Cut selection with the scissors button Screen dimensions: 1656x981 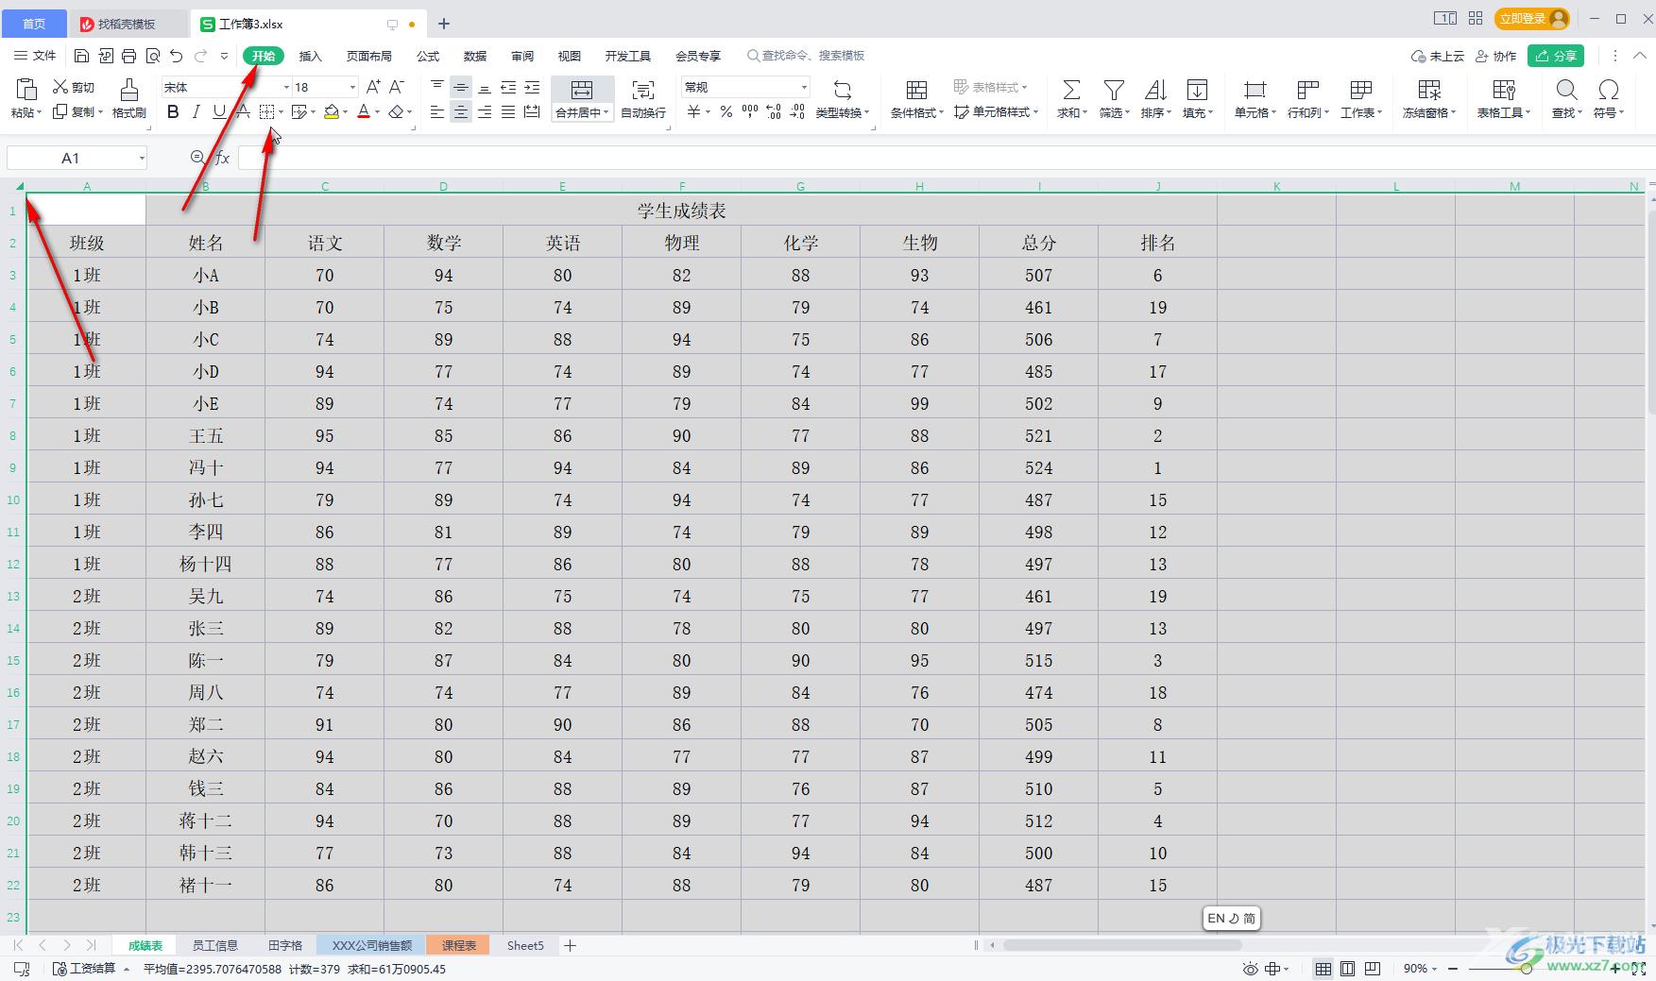pyautogui.click(x=74, y=87)
